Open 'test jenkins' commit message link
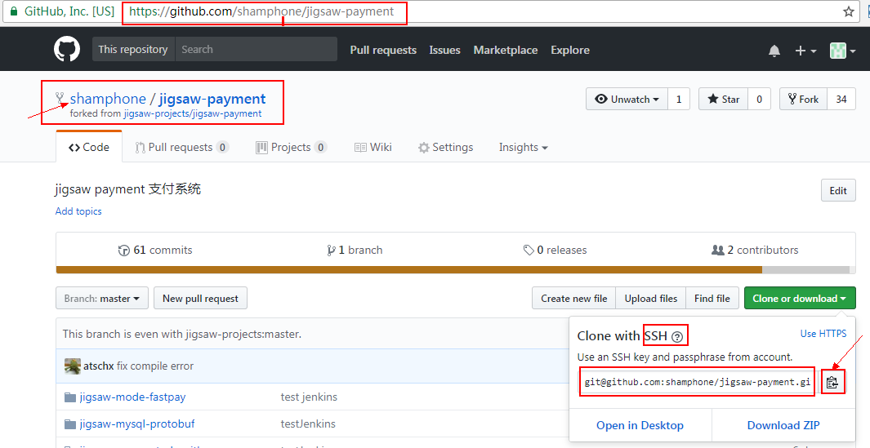The height and width of the screenshot is (448, 870). tap(309, 397)
